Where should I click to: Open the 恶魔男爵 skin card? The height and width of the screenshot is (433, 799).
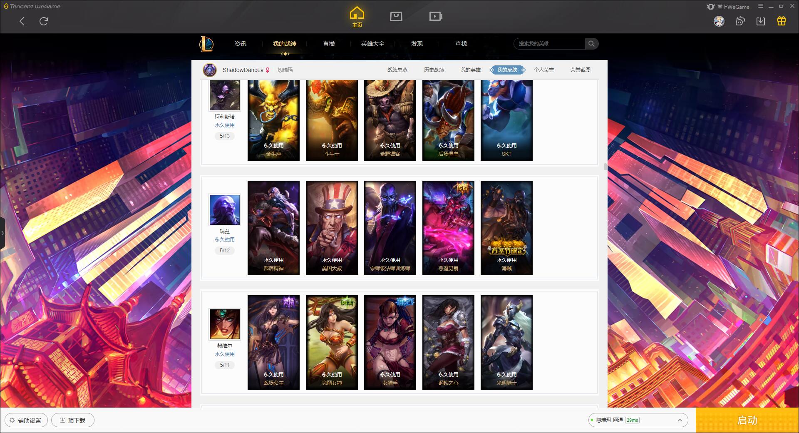[x=448, y=228]
